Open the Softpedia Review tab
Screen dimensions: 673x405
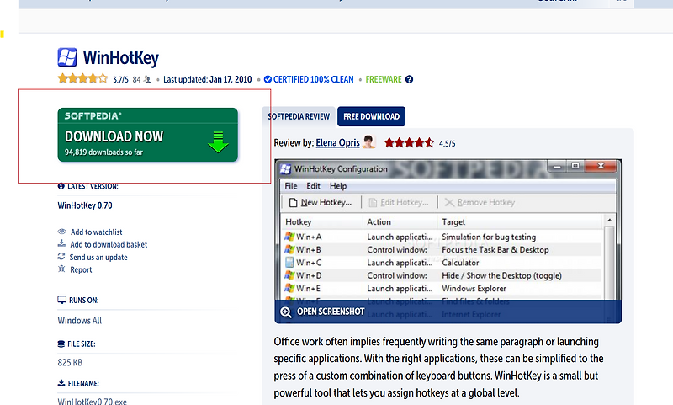(299, 116)
